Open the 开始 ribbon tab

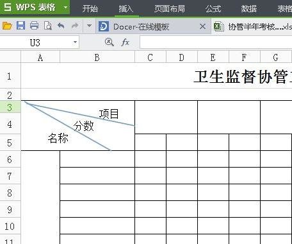pos(90,9)
